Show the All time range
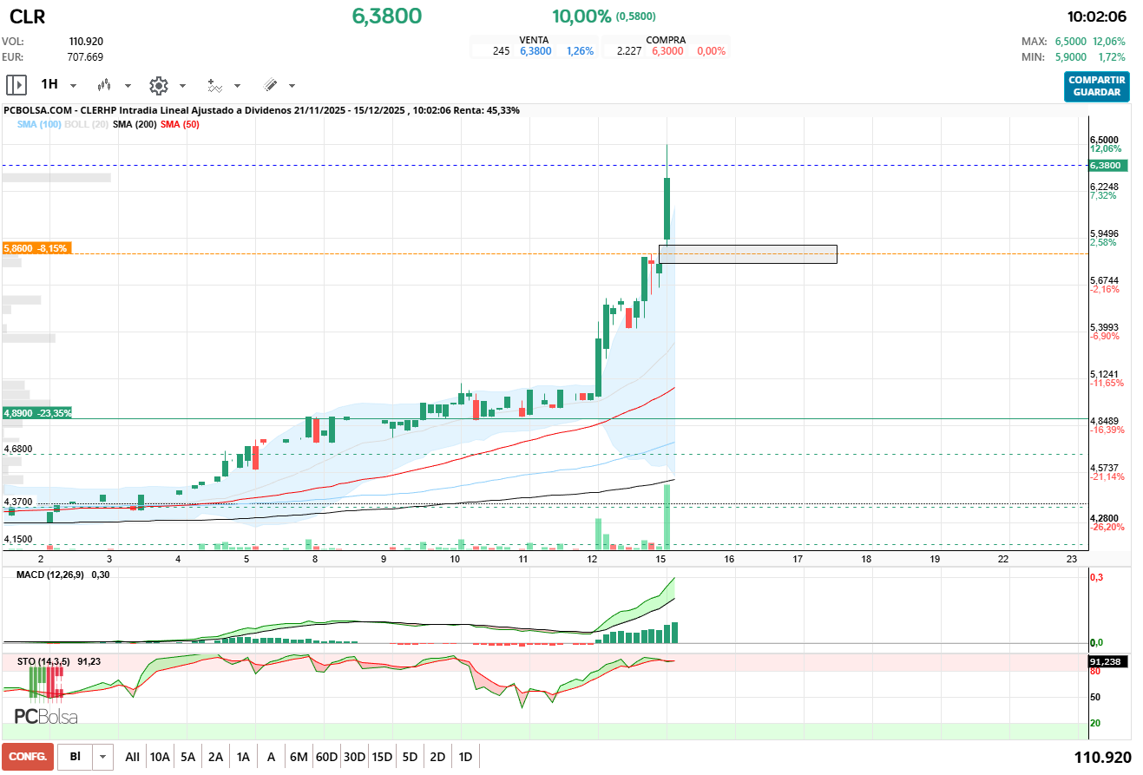Viewport: 1143px width, 775px height. tap(132, 757)
